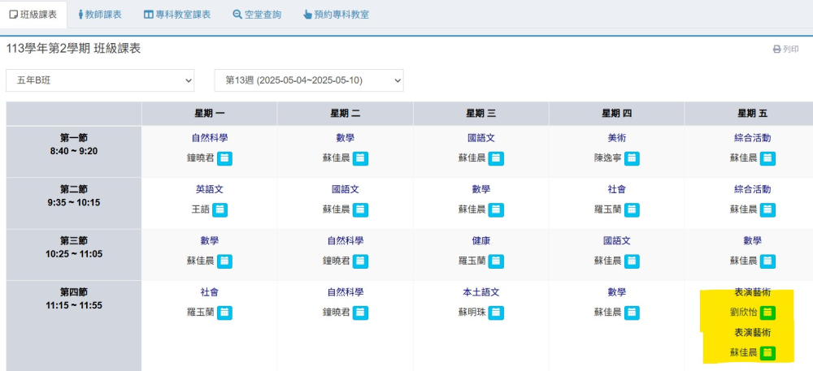Go to 空堂查詢 tab
The image size is (813, 371).
click(x=257, y=15)
